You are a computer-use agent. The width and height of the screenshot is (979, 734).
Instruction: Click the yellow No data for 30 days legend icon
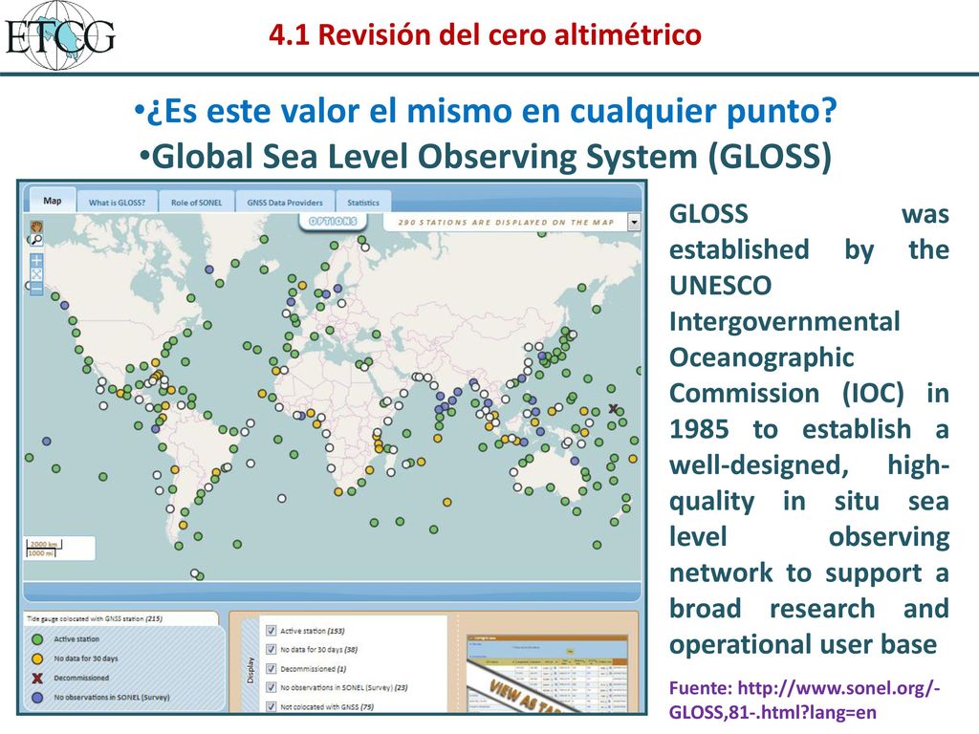pyautogui.click(x=37, y=658)
